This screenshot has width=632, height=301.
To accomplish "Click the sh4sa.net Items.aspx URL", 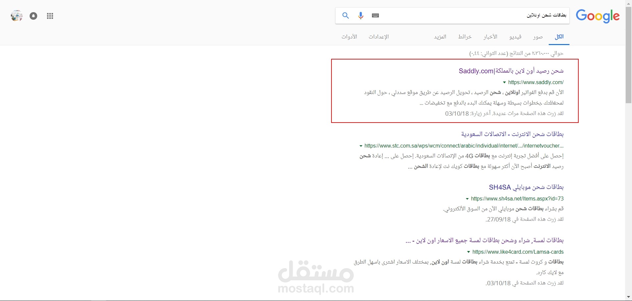I will coord(517,199).
